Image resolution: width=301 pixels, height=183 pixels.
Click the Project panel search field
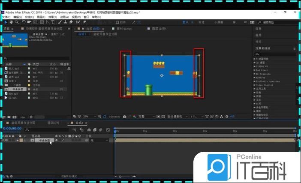click(36, 58)
